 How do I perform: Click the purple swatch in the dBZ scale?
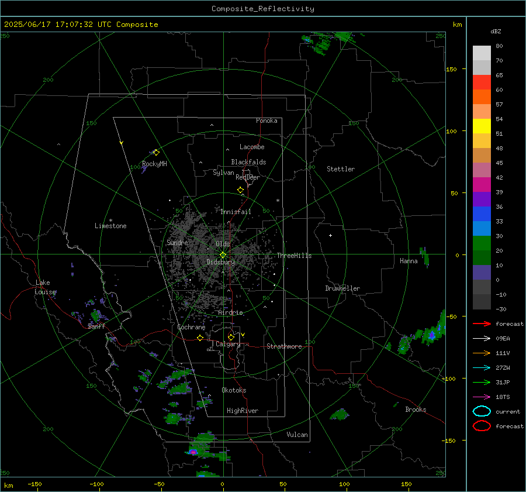(x=482, y=199)
